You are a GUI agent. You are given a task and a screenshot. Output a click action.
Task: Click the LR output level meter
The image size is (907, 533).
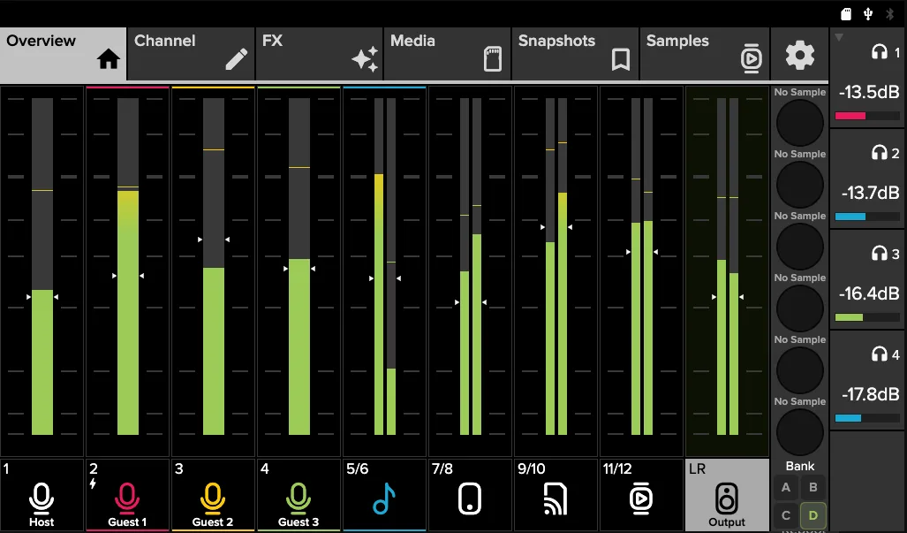coord(728,266)
